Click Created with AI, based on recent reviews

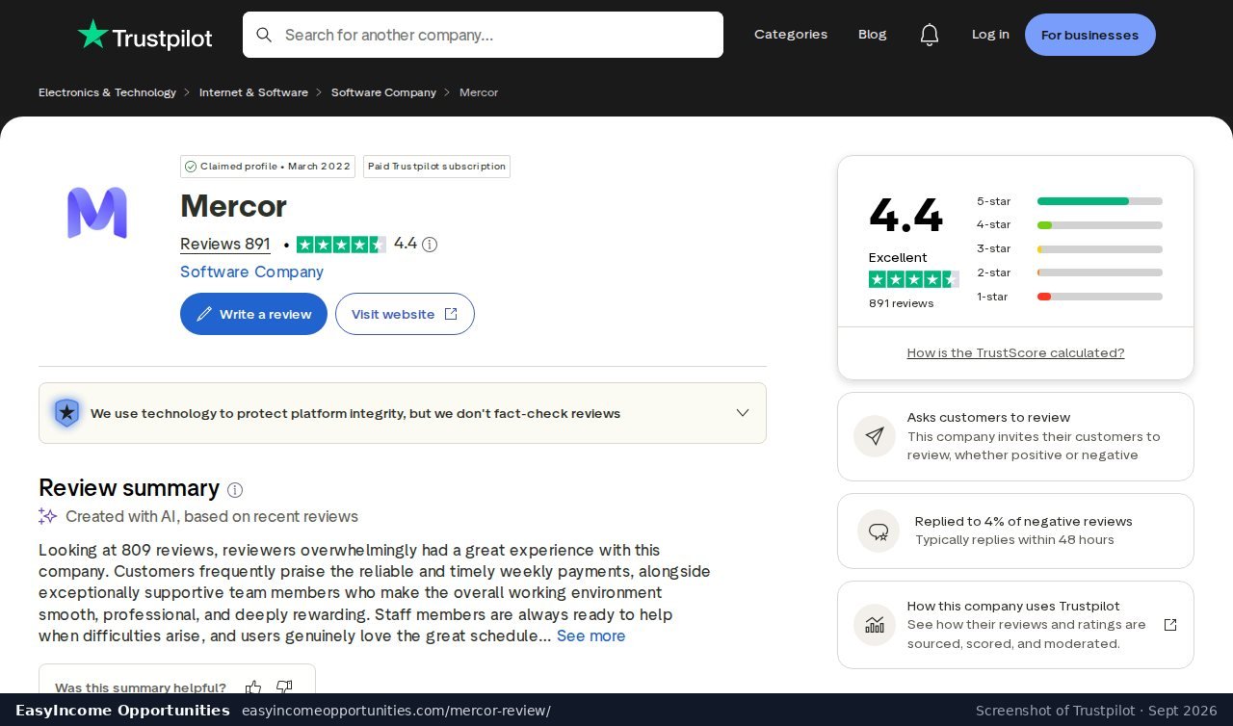pos(212,516)
